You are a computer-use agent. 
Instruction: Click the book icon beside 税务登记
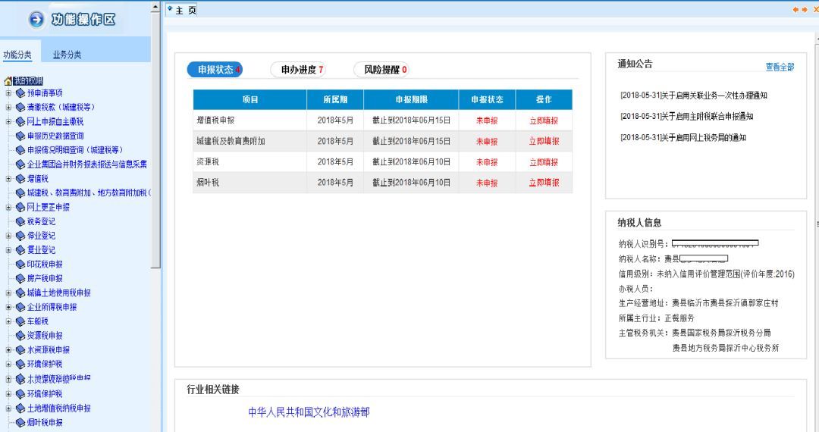[x=20, y=221]
